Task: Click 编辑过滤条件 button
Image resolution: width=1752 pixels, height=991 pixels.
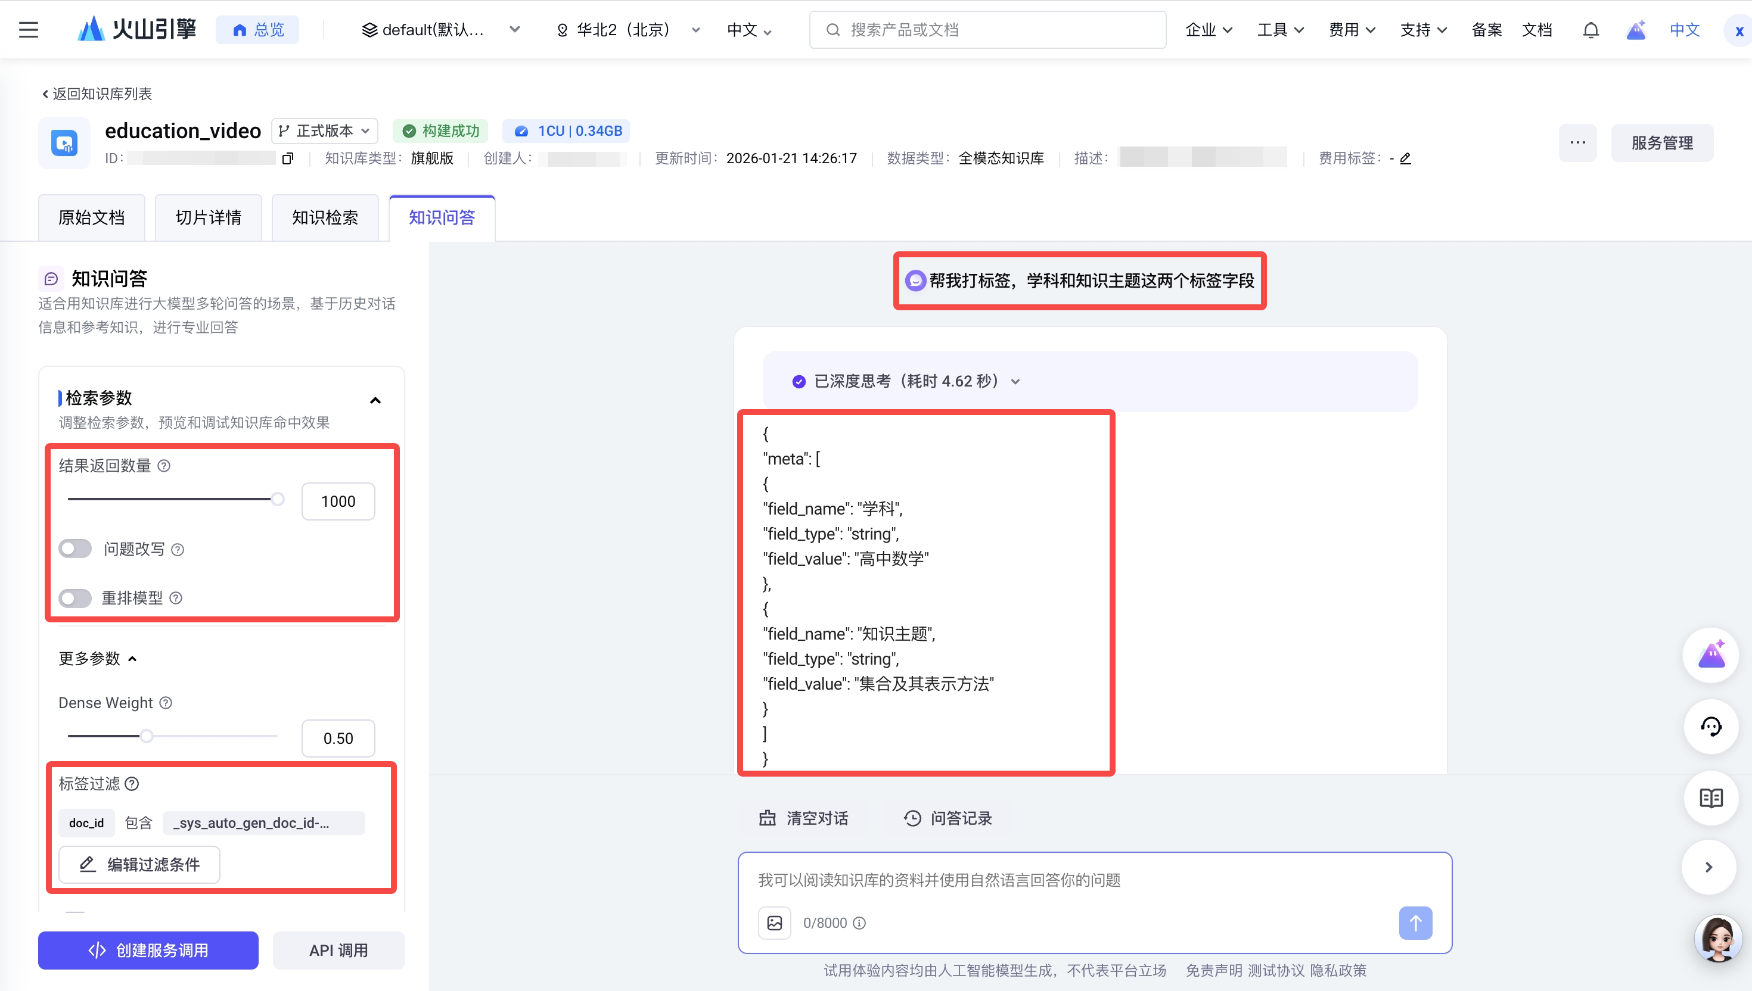Action: coord(139,864)
